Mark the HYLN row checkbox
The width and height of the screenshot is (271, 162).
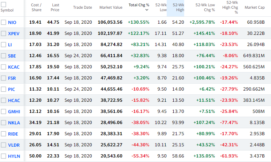[x=3, y=156]
